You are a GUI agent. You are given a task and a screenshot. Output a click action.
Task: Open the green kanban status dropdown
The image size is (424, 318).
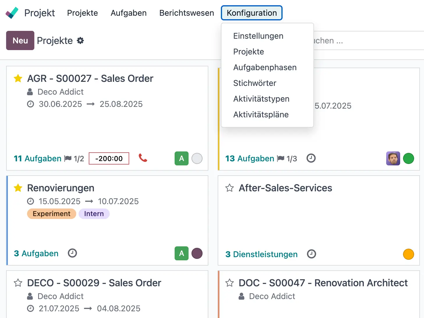coord(409,158)
